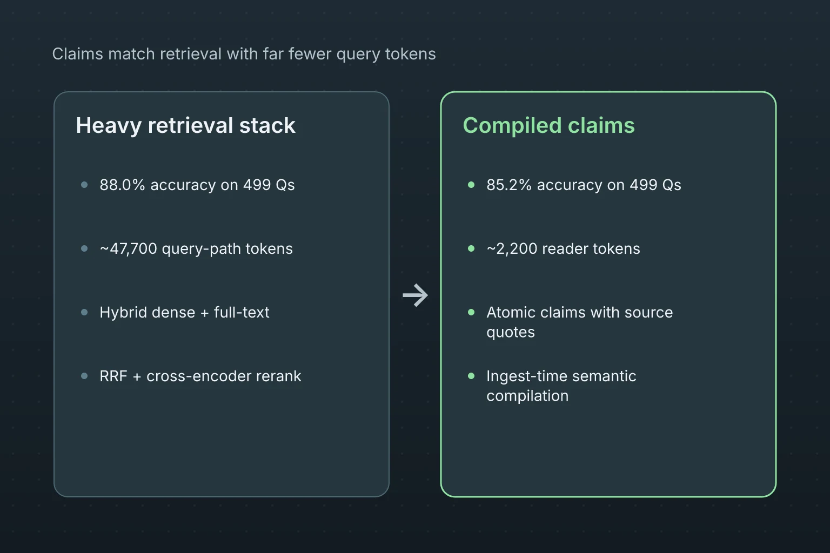Click the ~2,200 reader tokens line

click(x=563, y=248)
